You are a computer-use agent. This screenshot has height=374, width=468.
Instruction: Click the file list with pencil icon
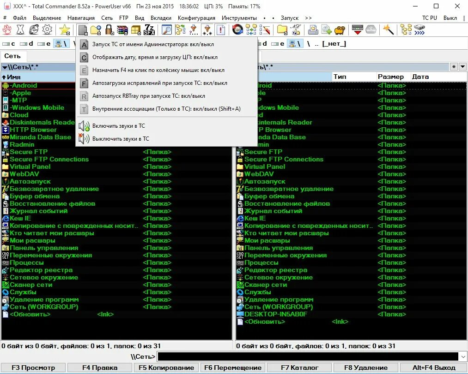tap(265, 30)
